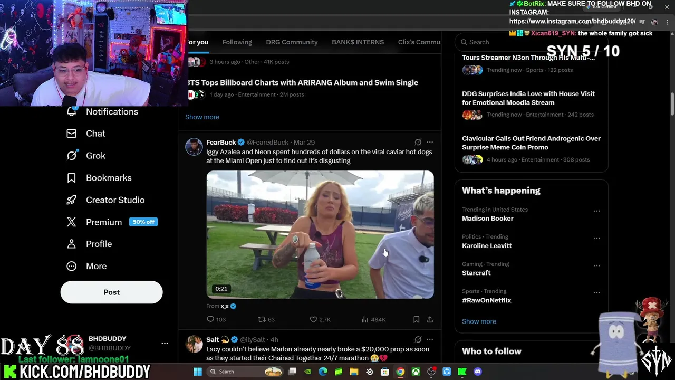675x380 pixels.
Task: Open the NVIDIA app in the taskbar
Action: coord(307,372)
